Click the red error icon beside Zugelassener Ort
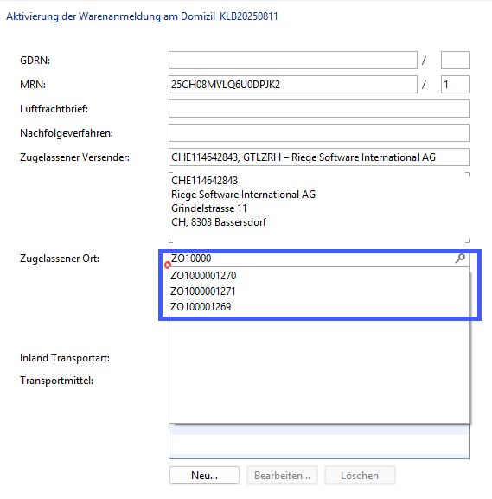This screenshot has width=492, height=499. point(168,265)
